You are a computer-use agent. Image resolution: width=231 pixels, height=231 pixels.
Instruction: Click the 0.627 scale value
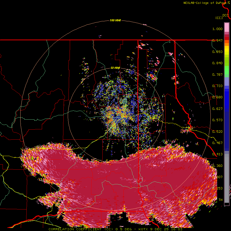pos(217,109)
